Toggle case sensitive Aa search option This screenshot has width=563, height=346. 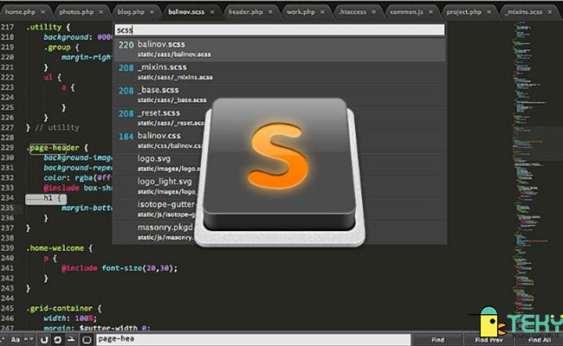(x=15, y=339)
